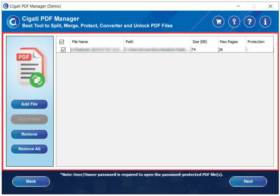Click the Remove All button
Image resolution: width=280 pixels, height=196 pixels.
pyautogui.click(x=29, y=149)
